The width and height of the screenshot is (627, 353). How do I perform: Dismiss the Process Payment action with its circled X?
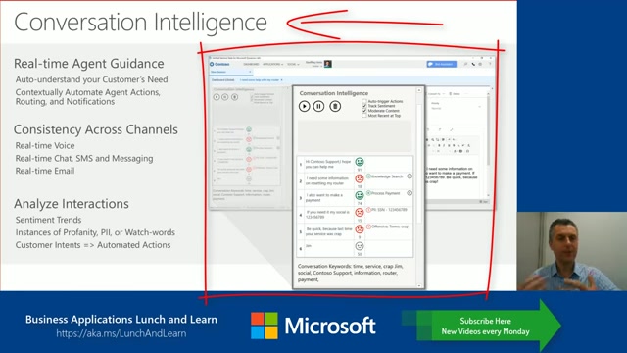(x=410, y=193)
